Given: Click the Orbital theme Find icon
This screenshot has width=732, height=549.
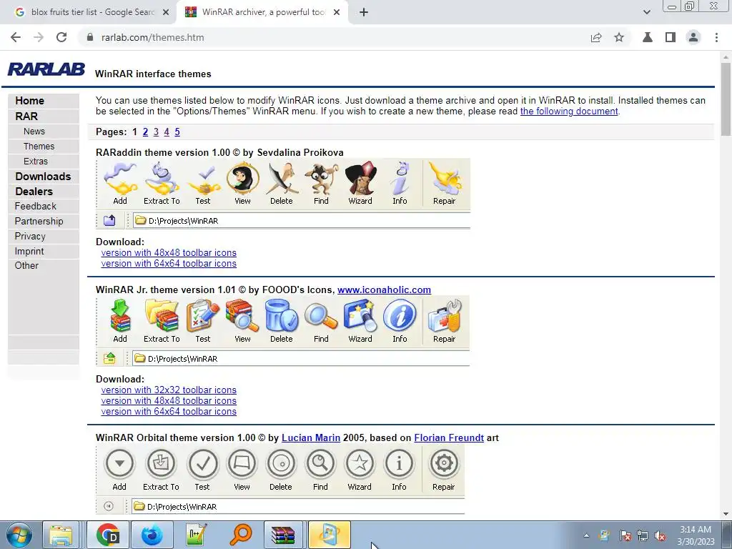Looking at the screenshot, I should (x=320, y=463).
